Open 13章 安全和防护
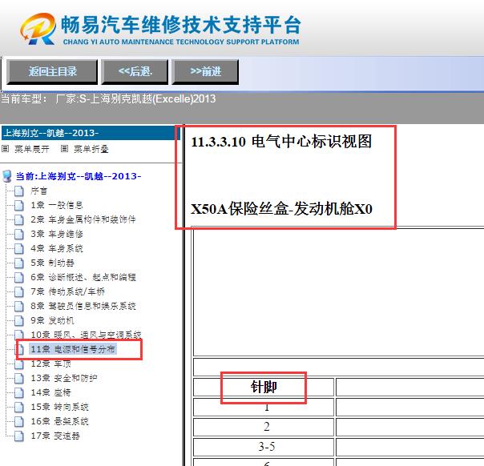 64,378
